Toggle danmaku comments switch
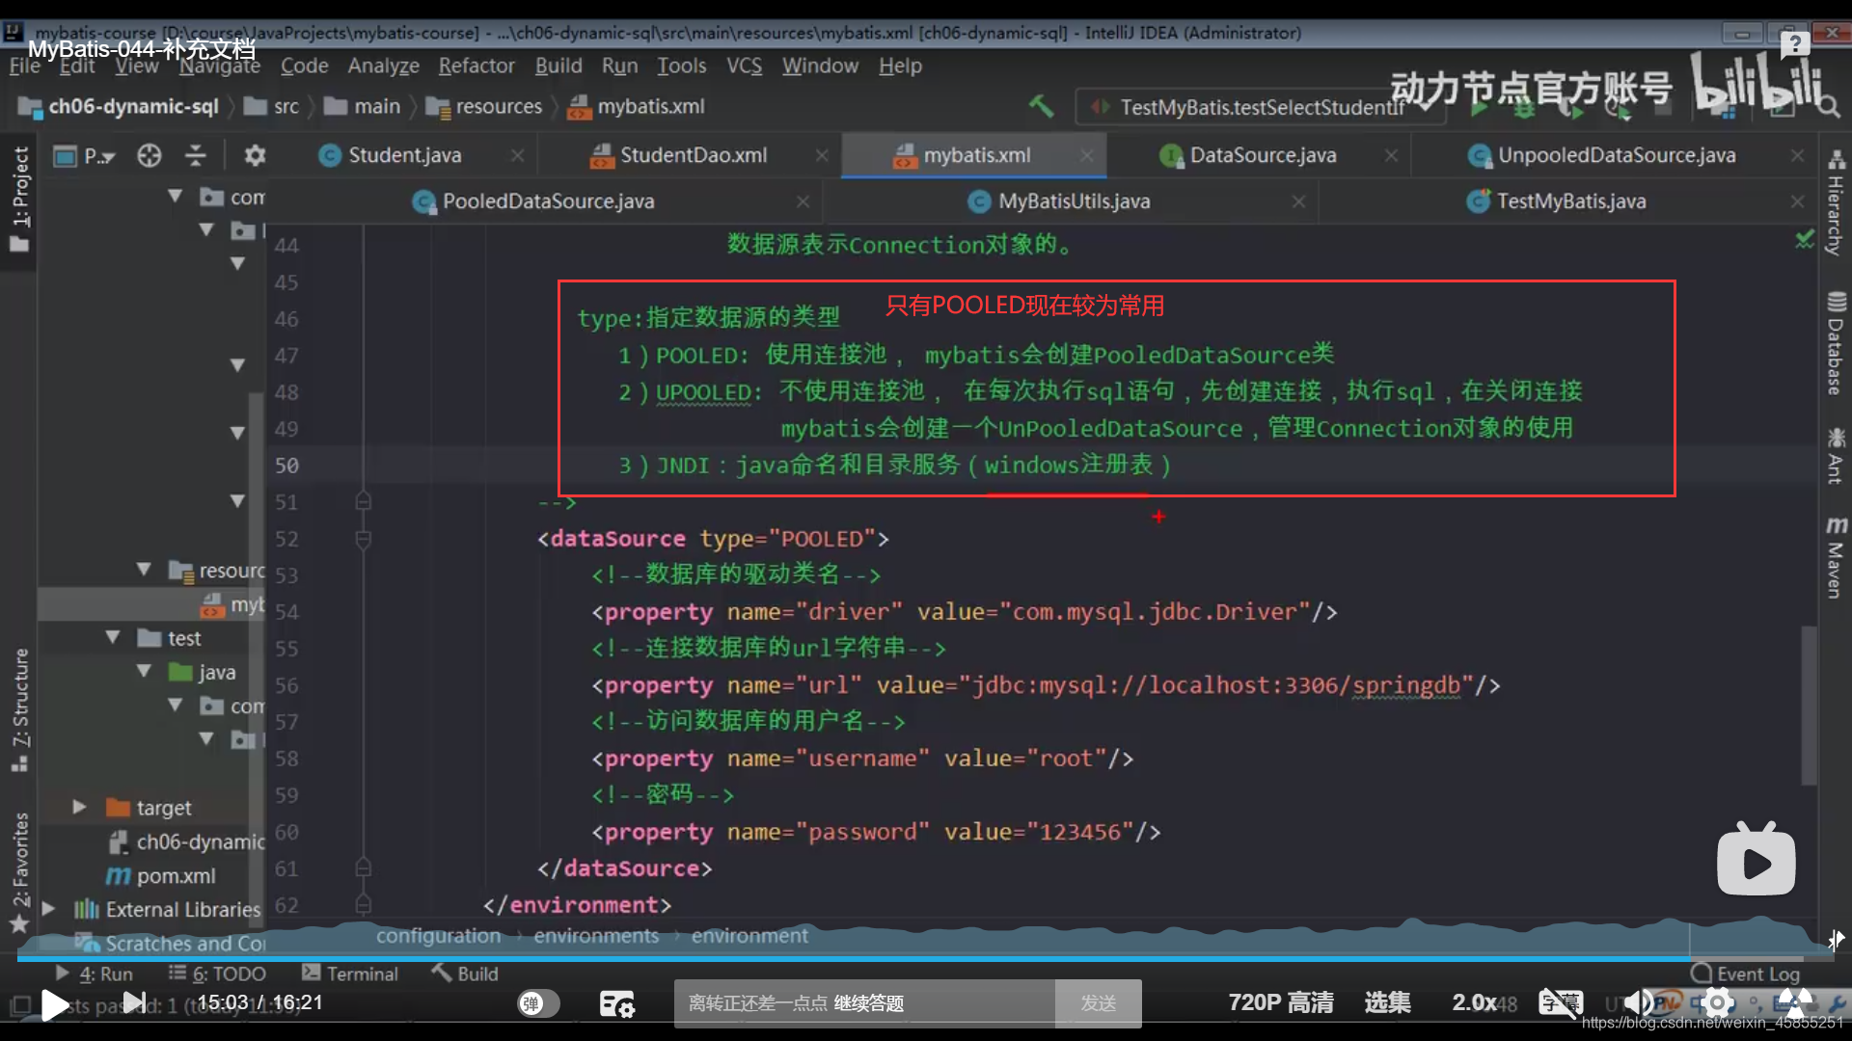1852x1041 pixels. 538,1003
